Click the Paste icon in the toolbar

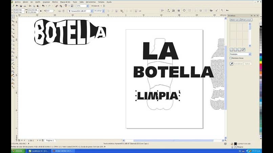click(x=38, y=6)
